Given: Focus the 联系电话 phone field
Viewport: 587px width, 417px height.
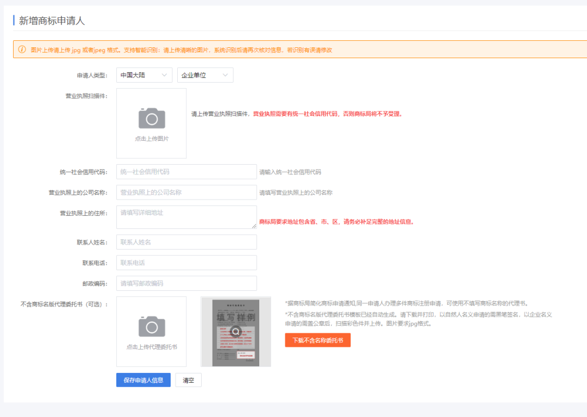Looking at the screenshot, I should (186, 263).
